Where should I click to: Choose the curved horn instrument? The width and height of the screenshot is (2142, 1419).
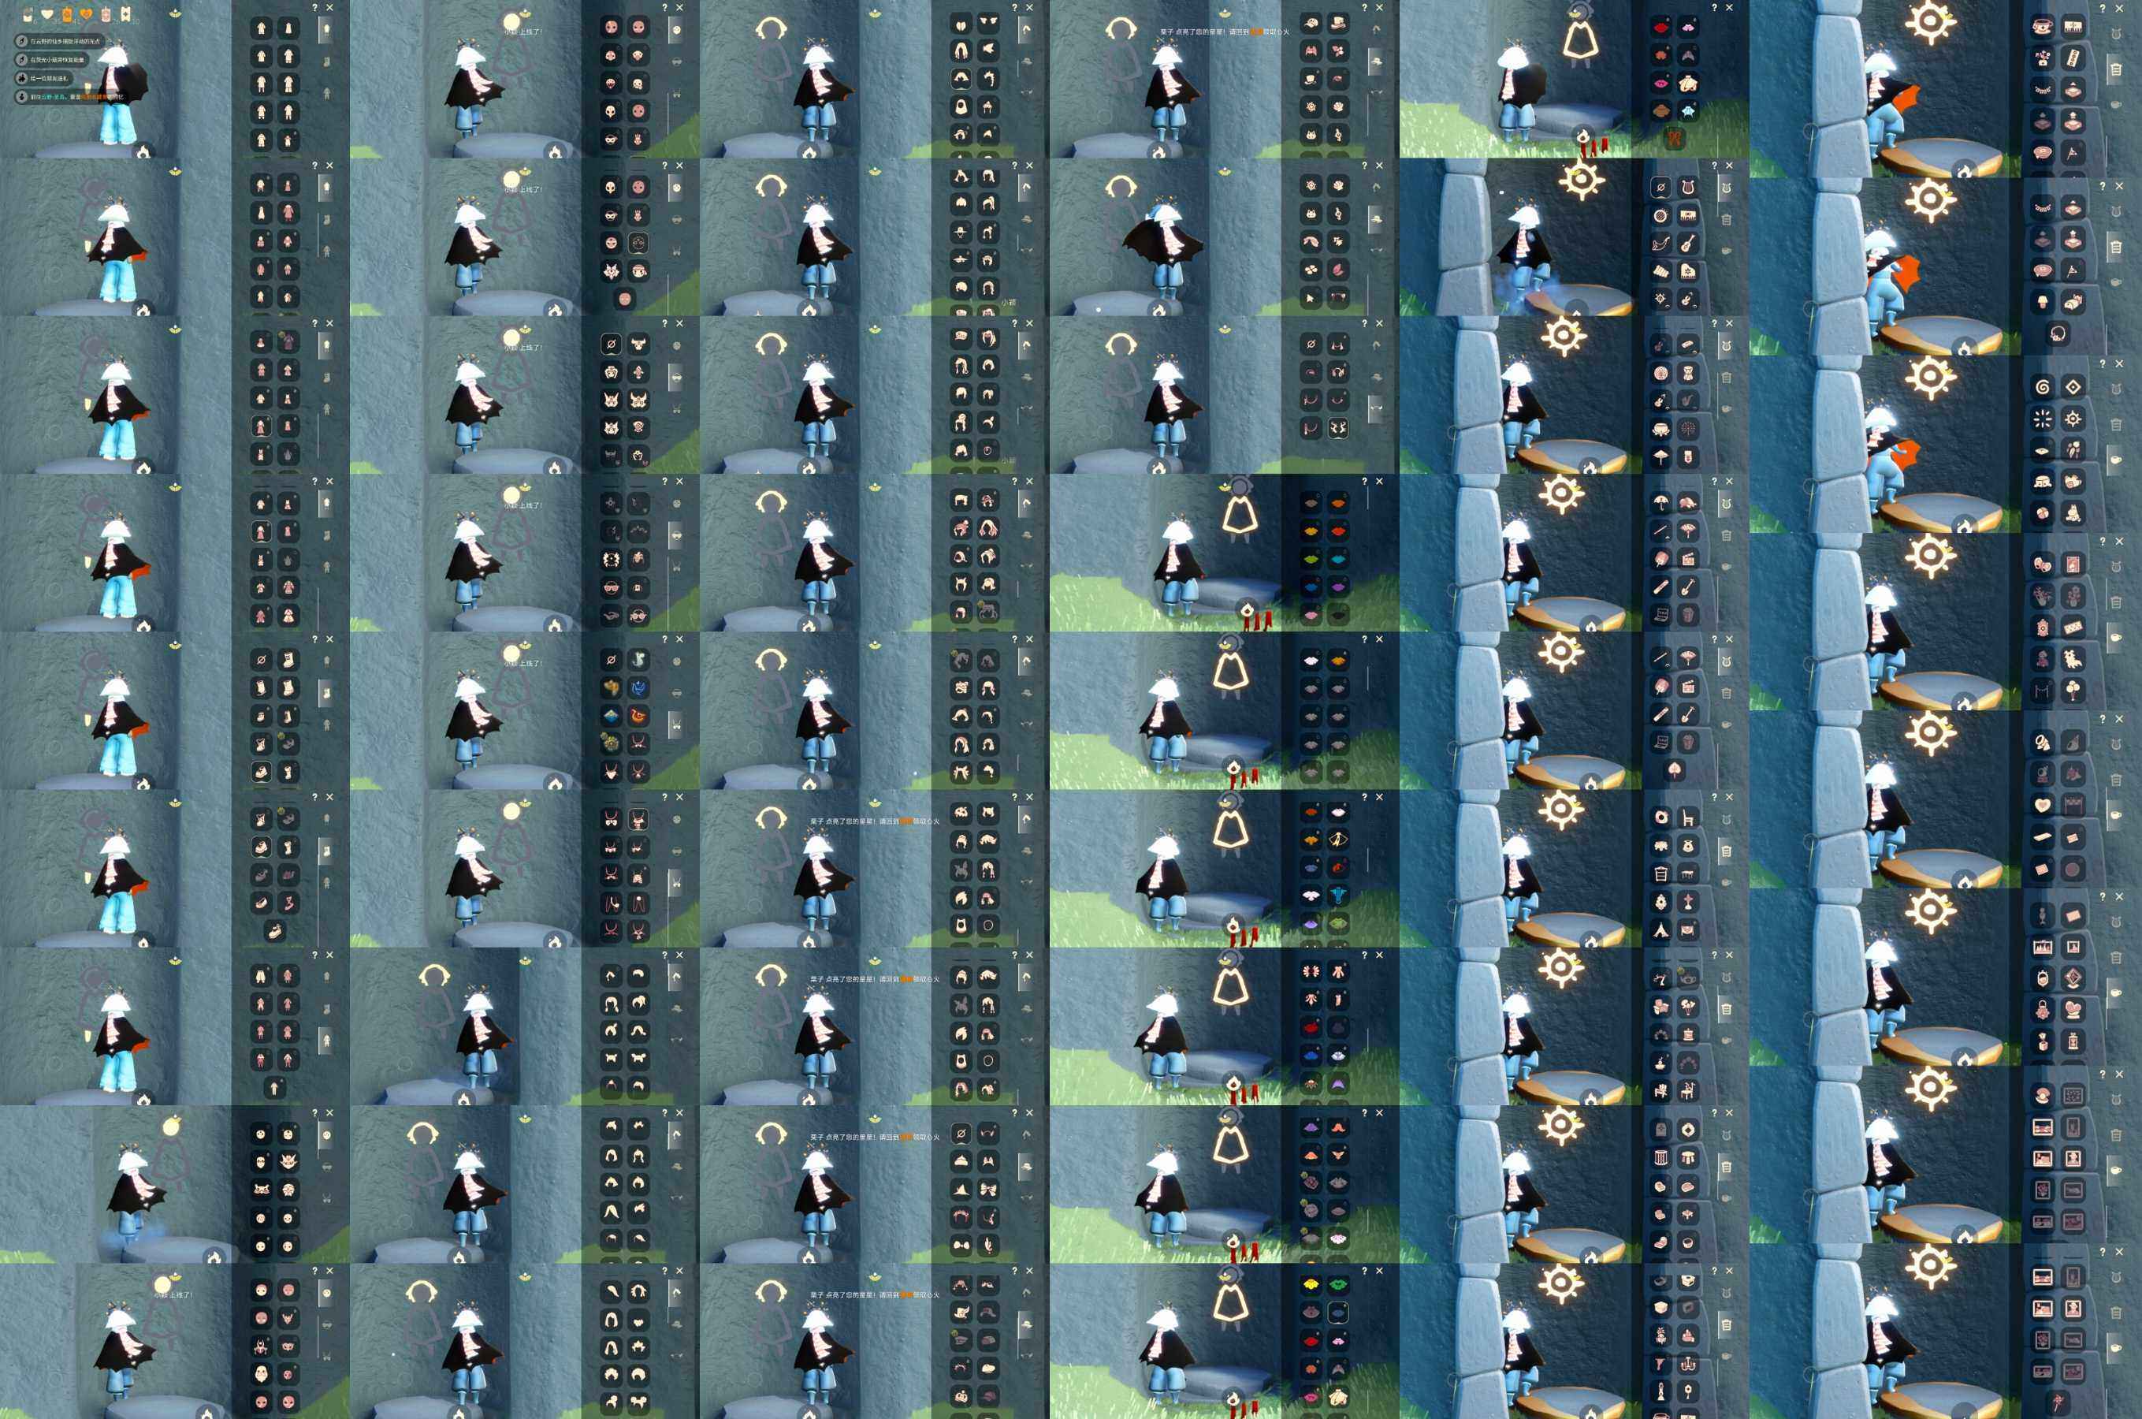pos(1660,244)
